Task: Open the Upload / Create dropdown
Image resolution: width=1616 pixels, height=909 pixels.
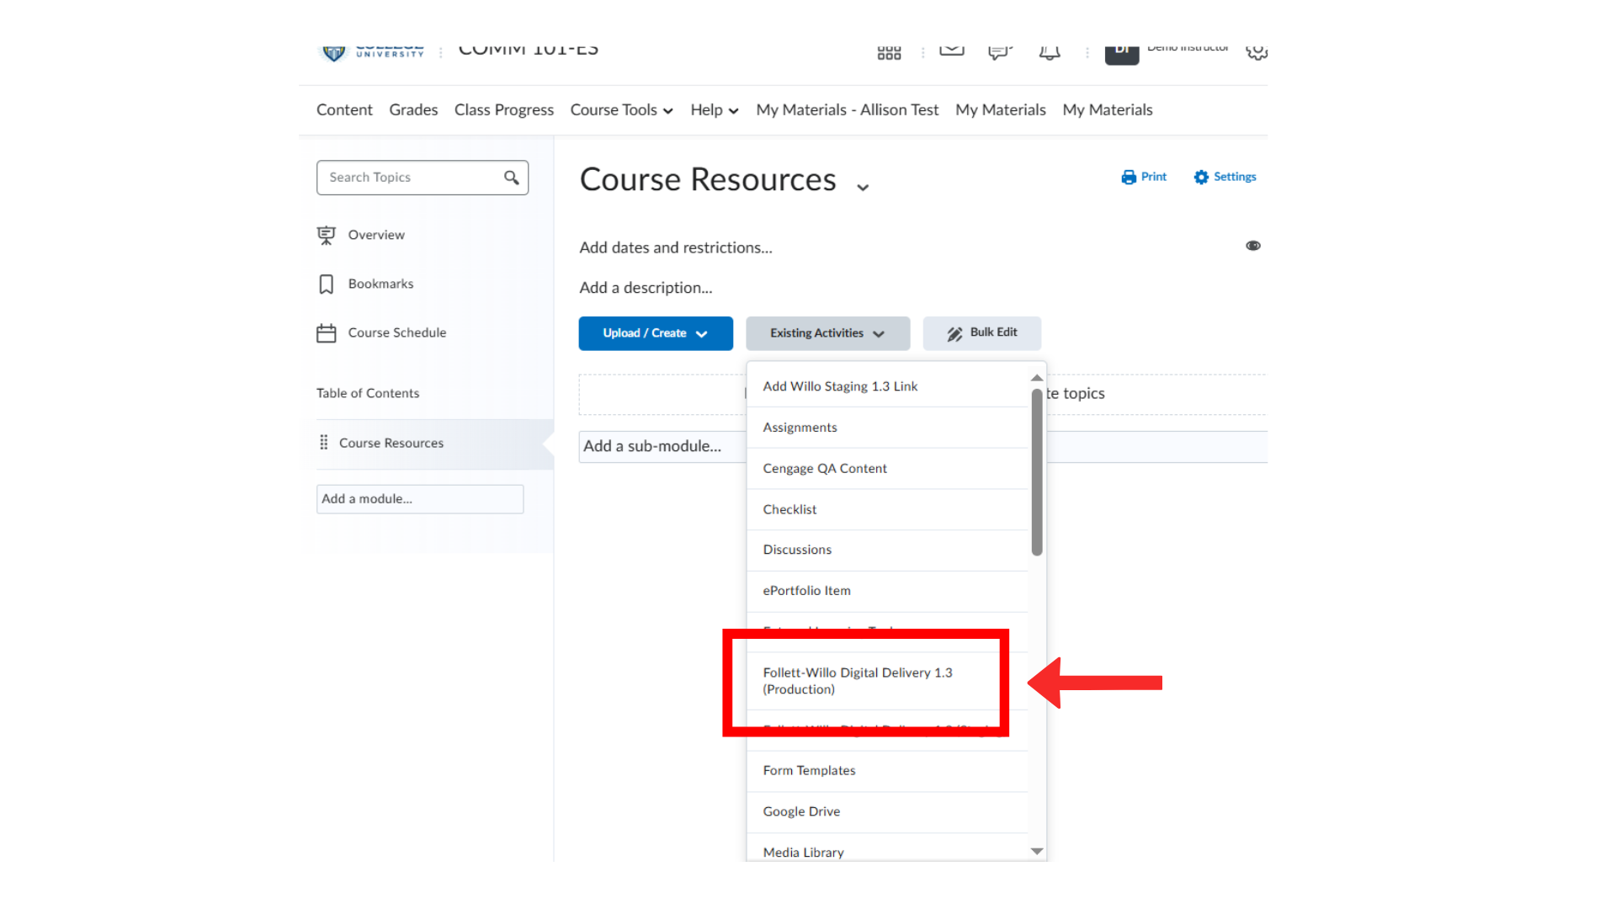Action: tap(656, 333)
